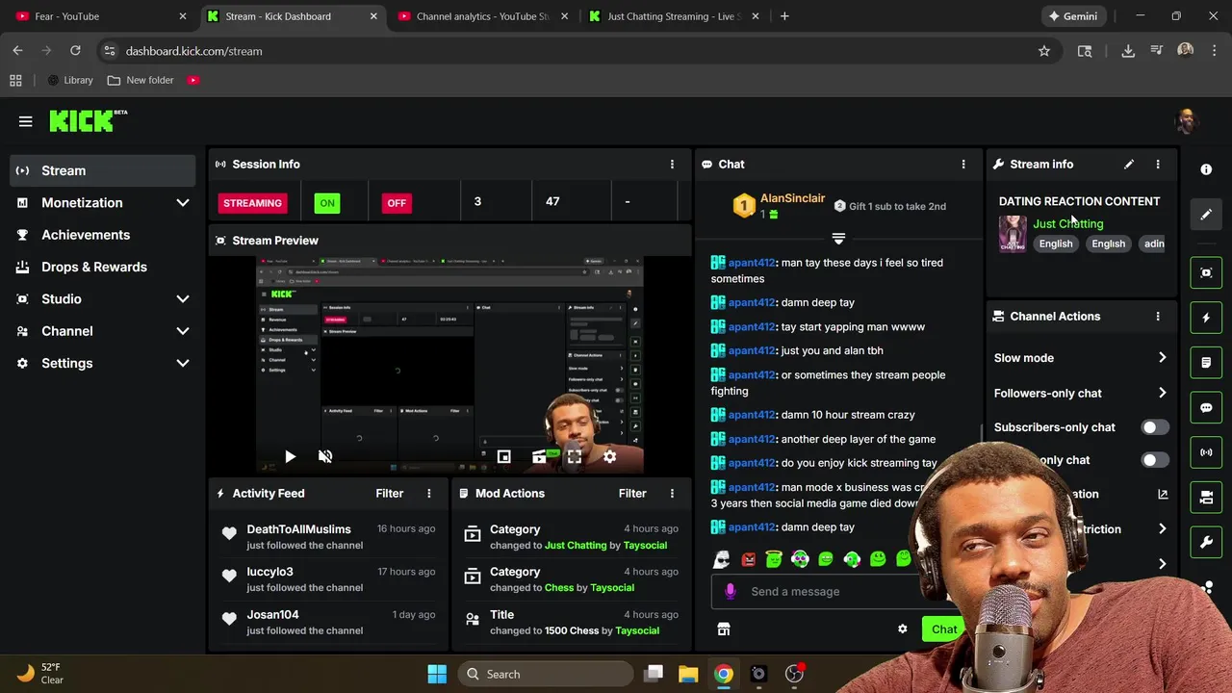Switch to Channel analytics YouTube Studio tab
The width and height of the screenshot is (1232, 693).
[482, 16]
